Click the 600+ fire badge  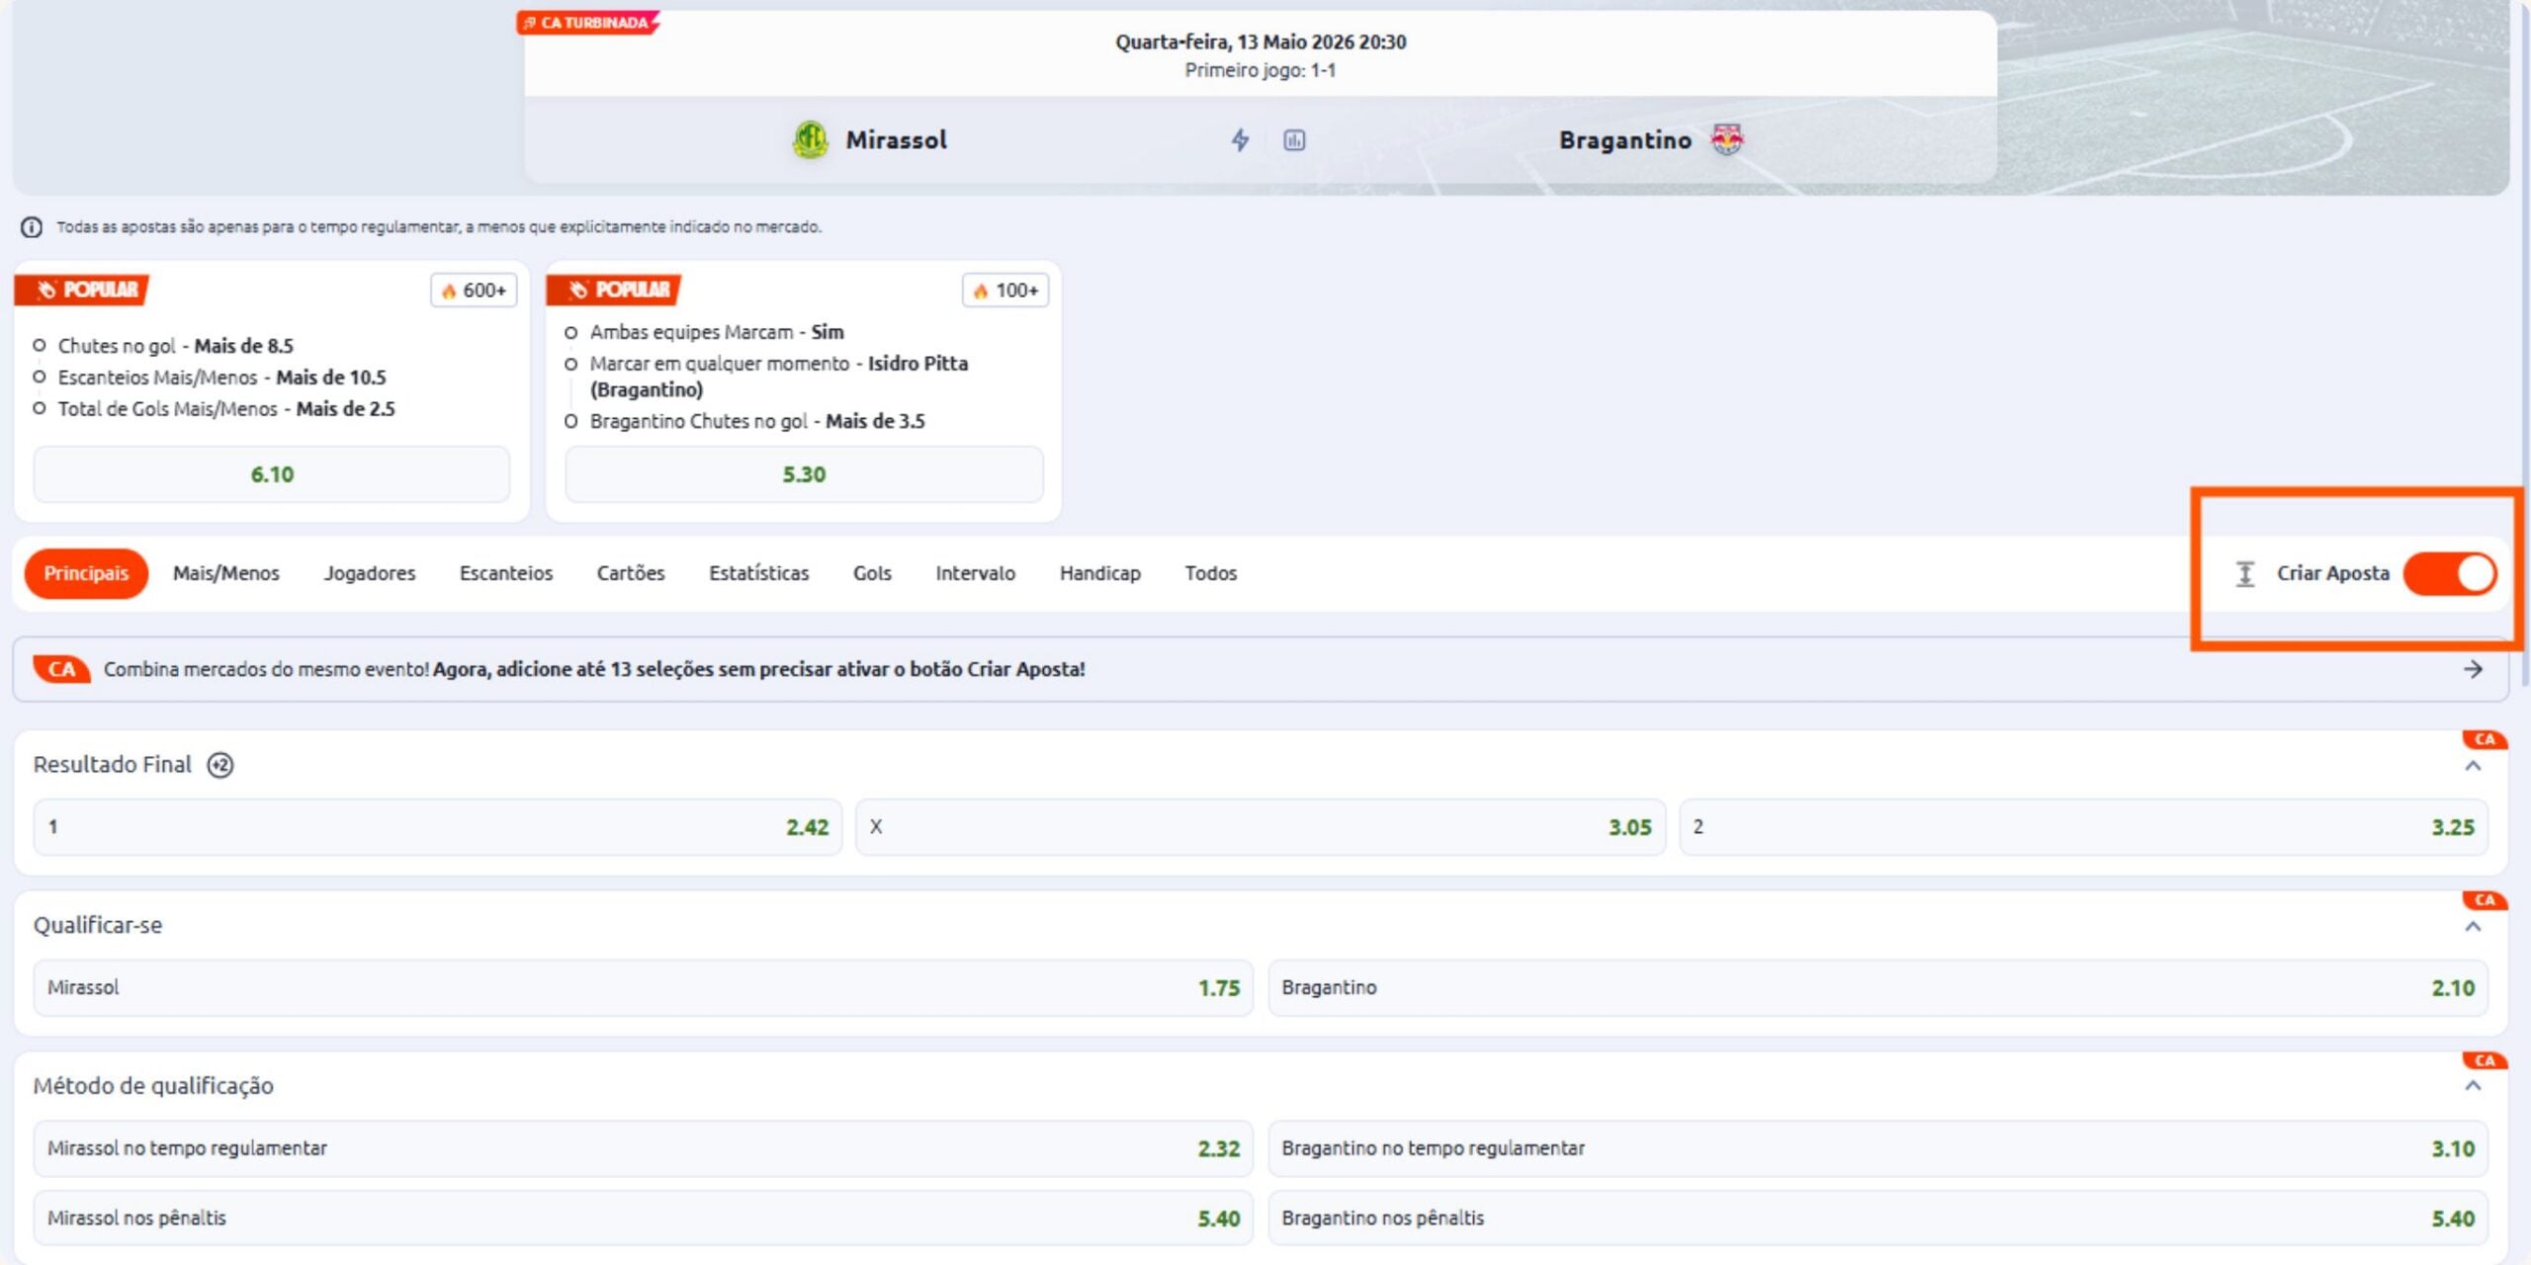pos(474,291)
